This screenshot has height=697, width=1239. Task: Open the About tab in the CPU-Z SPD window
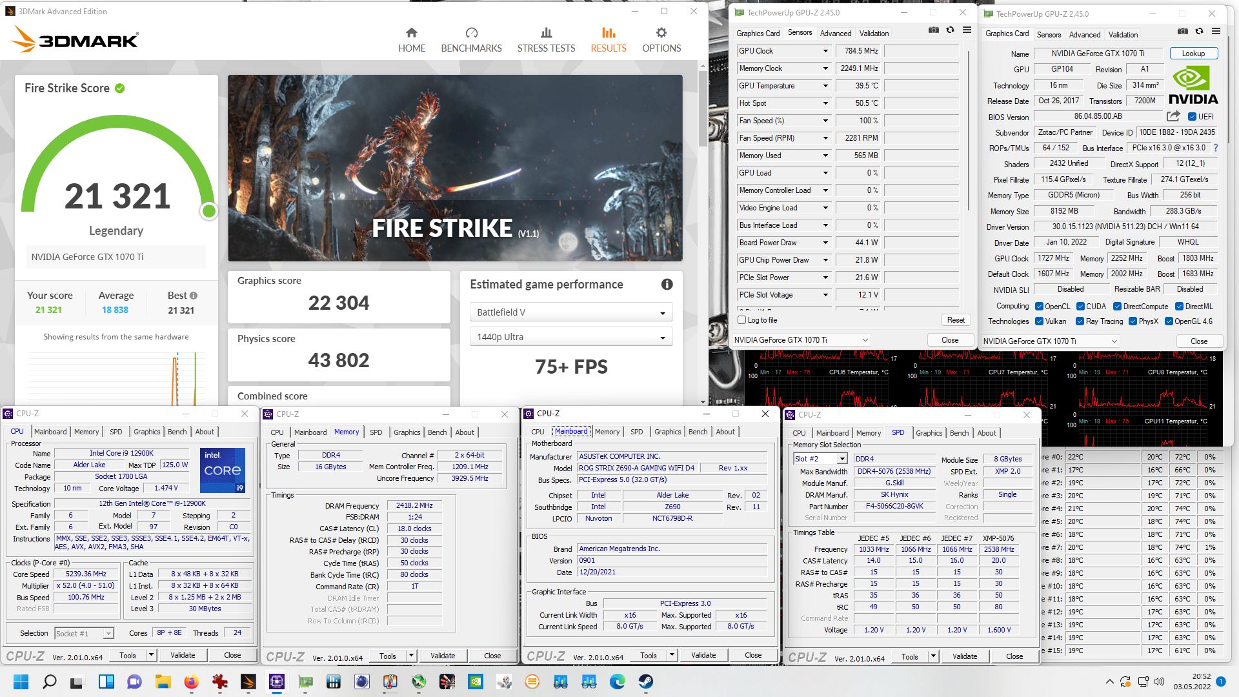pos(986,433)
